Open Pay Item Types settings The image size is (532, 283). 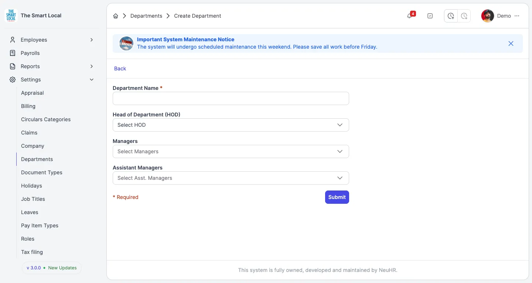[40, 226]
